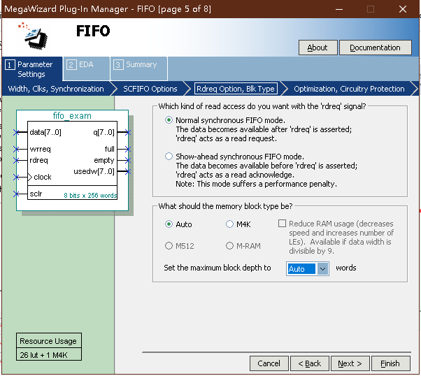Image resolution: width=421 pixels, height=376 pixels.
Task: Click the sclr port label
Action: click(x=36, y=194)
